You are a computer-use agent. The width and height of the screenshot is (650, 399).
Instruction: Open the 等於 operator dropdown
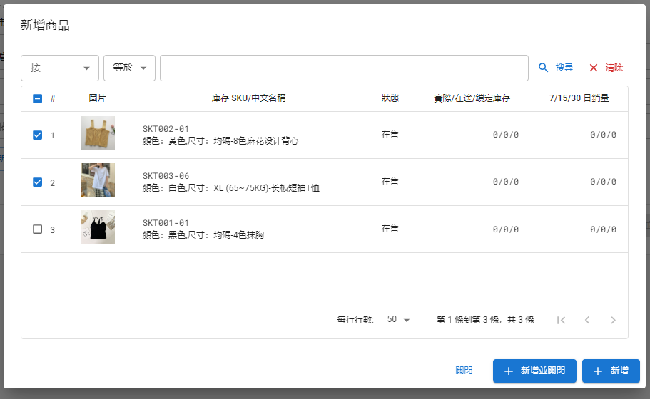click(129, 68)
